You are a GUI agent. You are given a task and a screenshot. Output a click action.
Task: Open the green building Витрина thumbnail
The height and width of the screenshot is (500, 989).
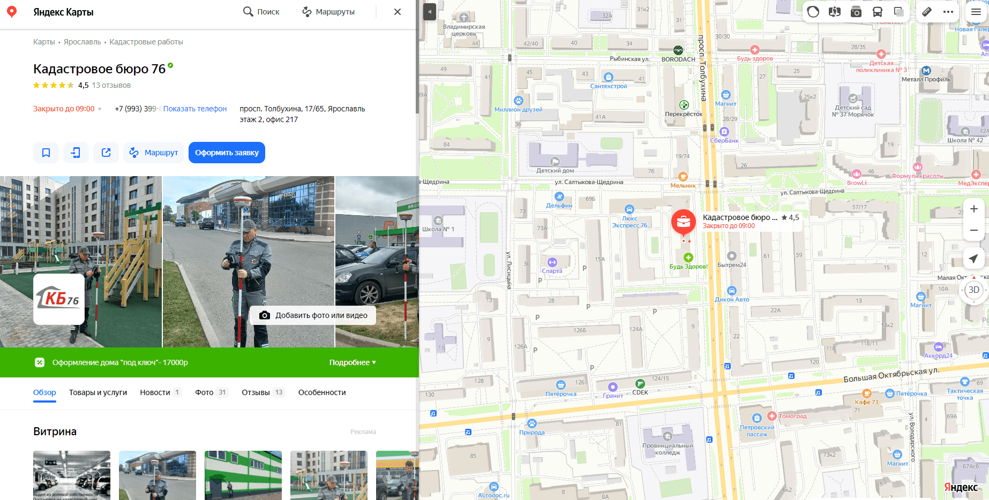[x=243, y=475]
